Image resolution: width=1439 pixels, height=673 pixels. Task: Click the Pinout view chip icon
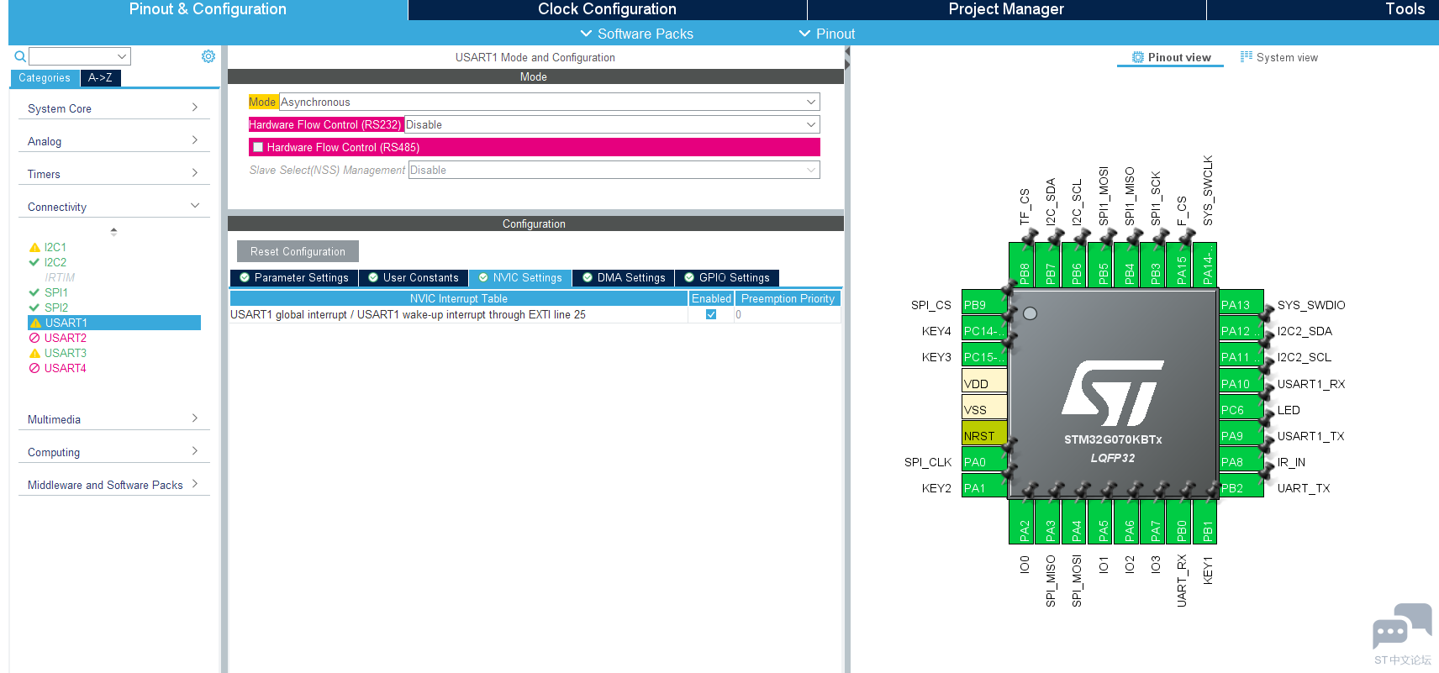click(x=1138, y=57)
